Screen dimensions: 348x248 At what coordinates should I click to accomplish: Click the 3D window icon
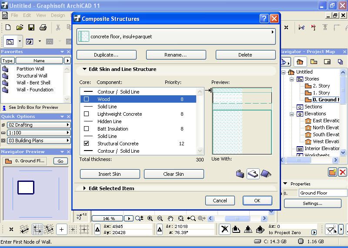click(x=30, y=41)
